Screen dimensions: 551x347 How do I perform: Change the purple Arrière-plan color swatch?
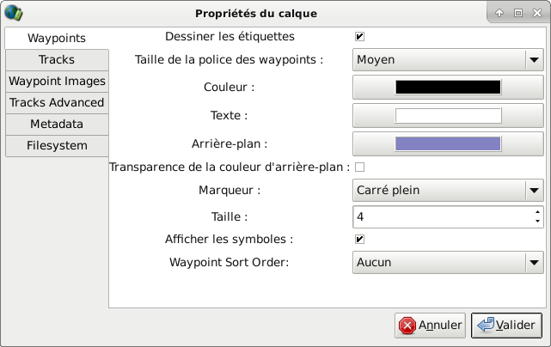click(448, 143)
